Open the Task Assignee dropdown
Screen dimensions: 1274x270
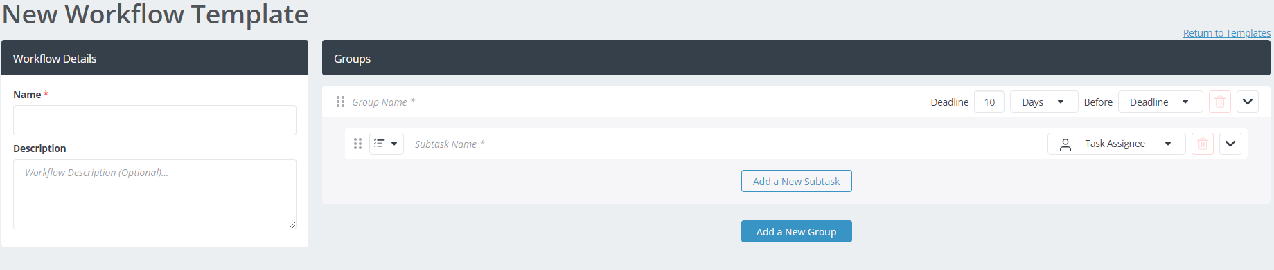pos(1117,144)
